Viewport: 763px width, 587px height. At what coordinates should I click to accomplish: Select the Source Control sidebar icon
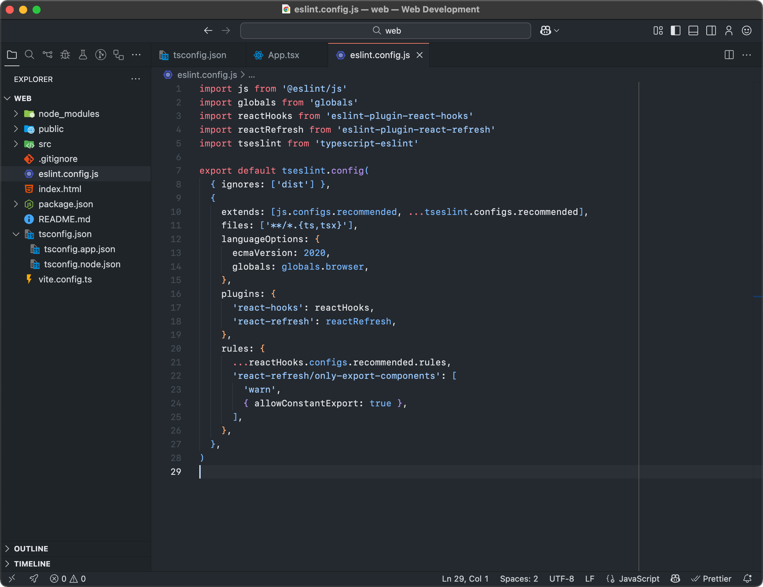pyautogui.click(x=47, y=54)
